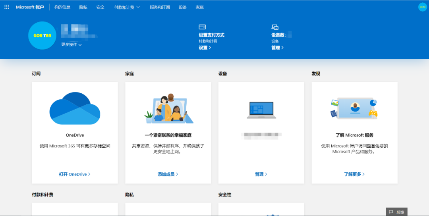Click the 家庭 section heading above family card

coord(129,73)
